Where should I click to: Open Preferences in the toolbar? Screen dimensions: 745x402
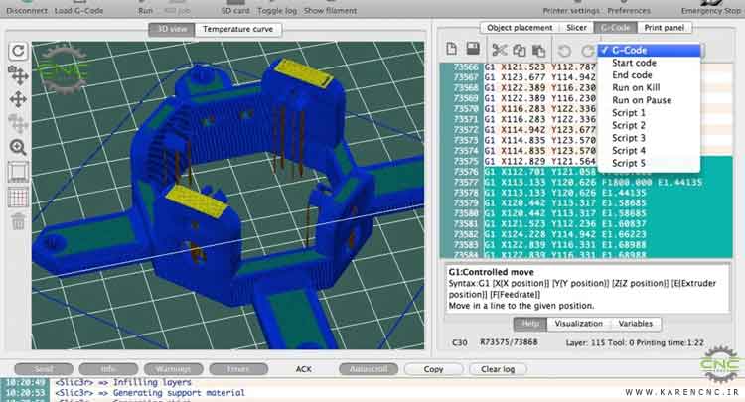pos(629,9)
